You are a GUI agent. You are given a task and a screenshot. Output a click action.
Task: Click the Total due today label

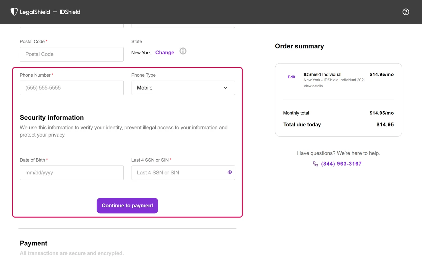tap(302, 124)
